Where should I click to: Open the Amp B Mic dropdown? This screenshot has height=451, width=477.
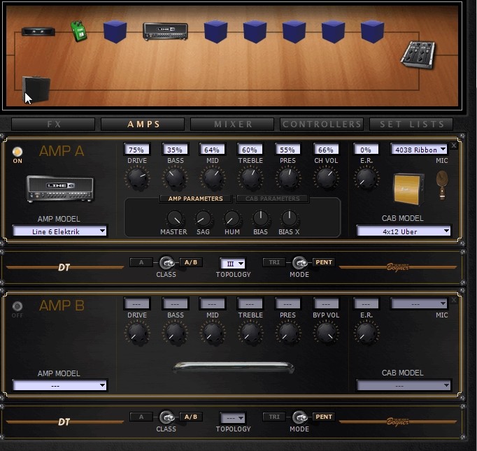pyautogui.click(x=419, y=303)
